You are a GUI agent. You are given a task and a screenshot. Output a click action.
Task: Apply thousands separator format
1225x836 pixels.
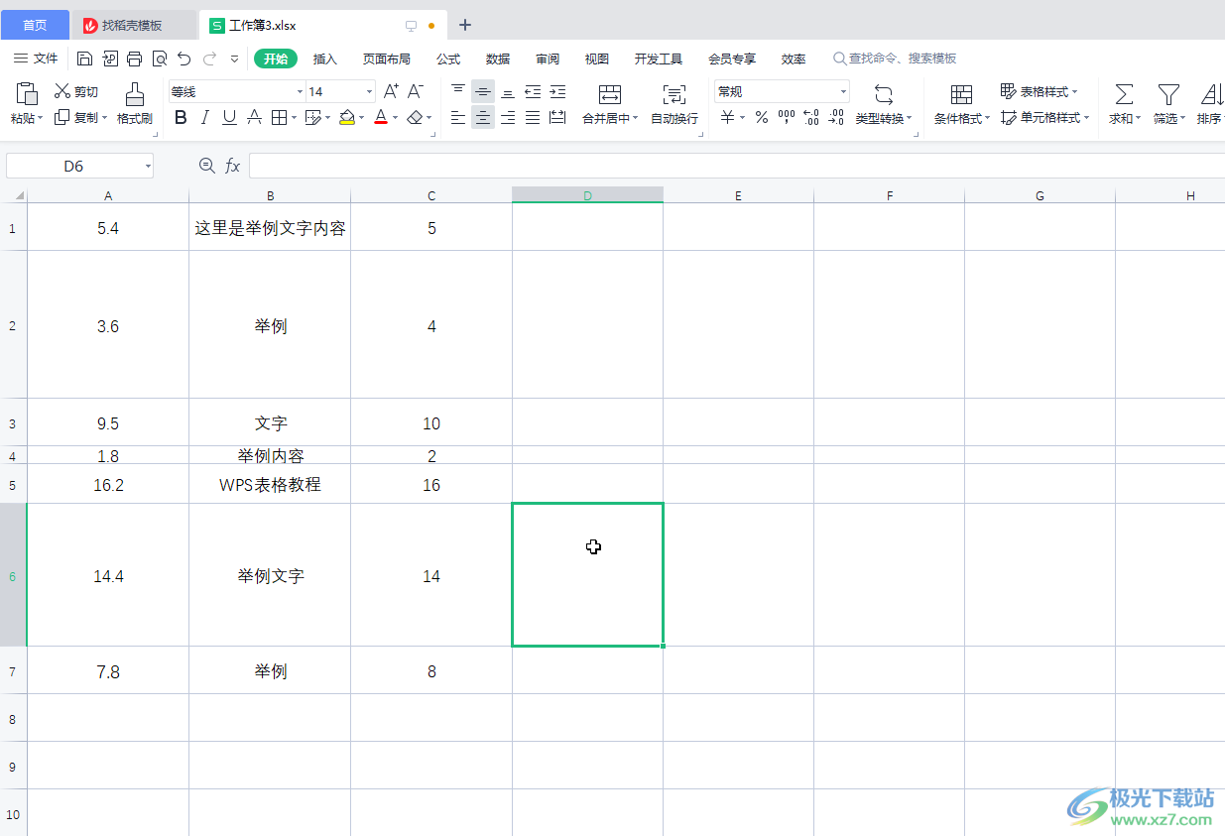pos(787,118)
